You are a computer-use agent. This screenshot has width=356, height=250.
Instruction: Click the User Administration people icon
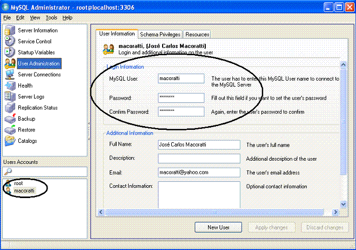[x=10, y=63]
